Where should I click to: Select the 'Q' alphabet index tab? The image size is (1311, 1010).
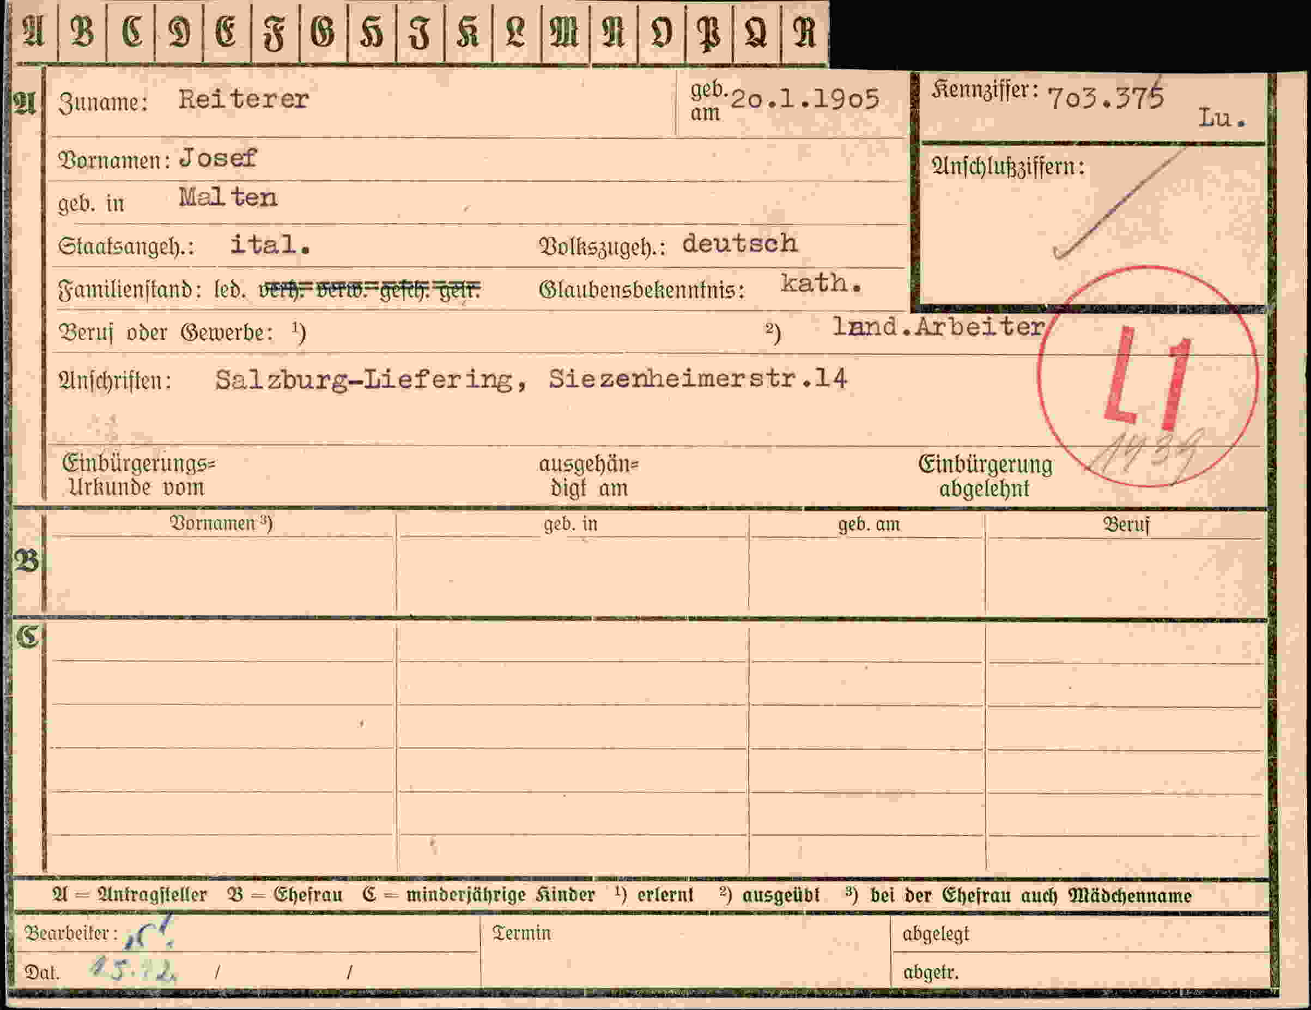757,31
